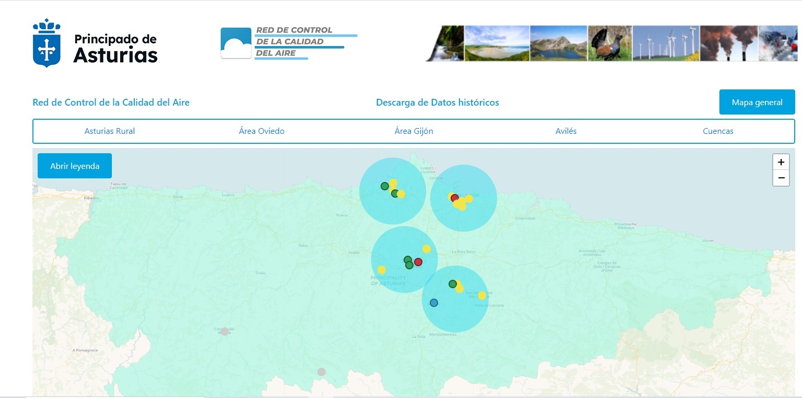Select the red station marker in Oviedo area
The image size is (802, 398).
[418, 262]
